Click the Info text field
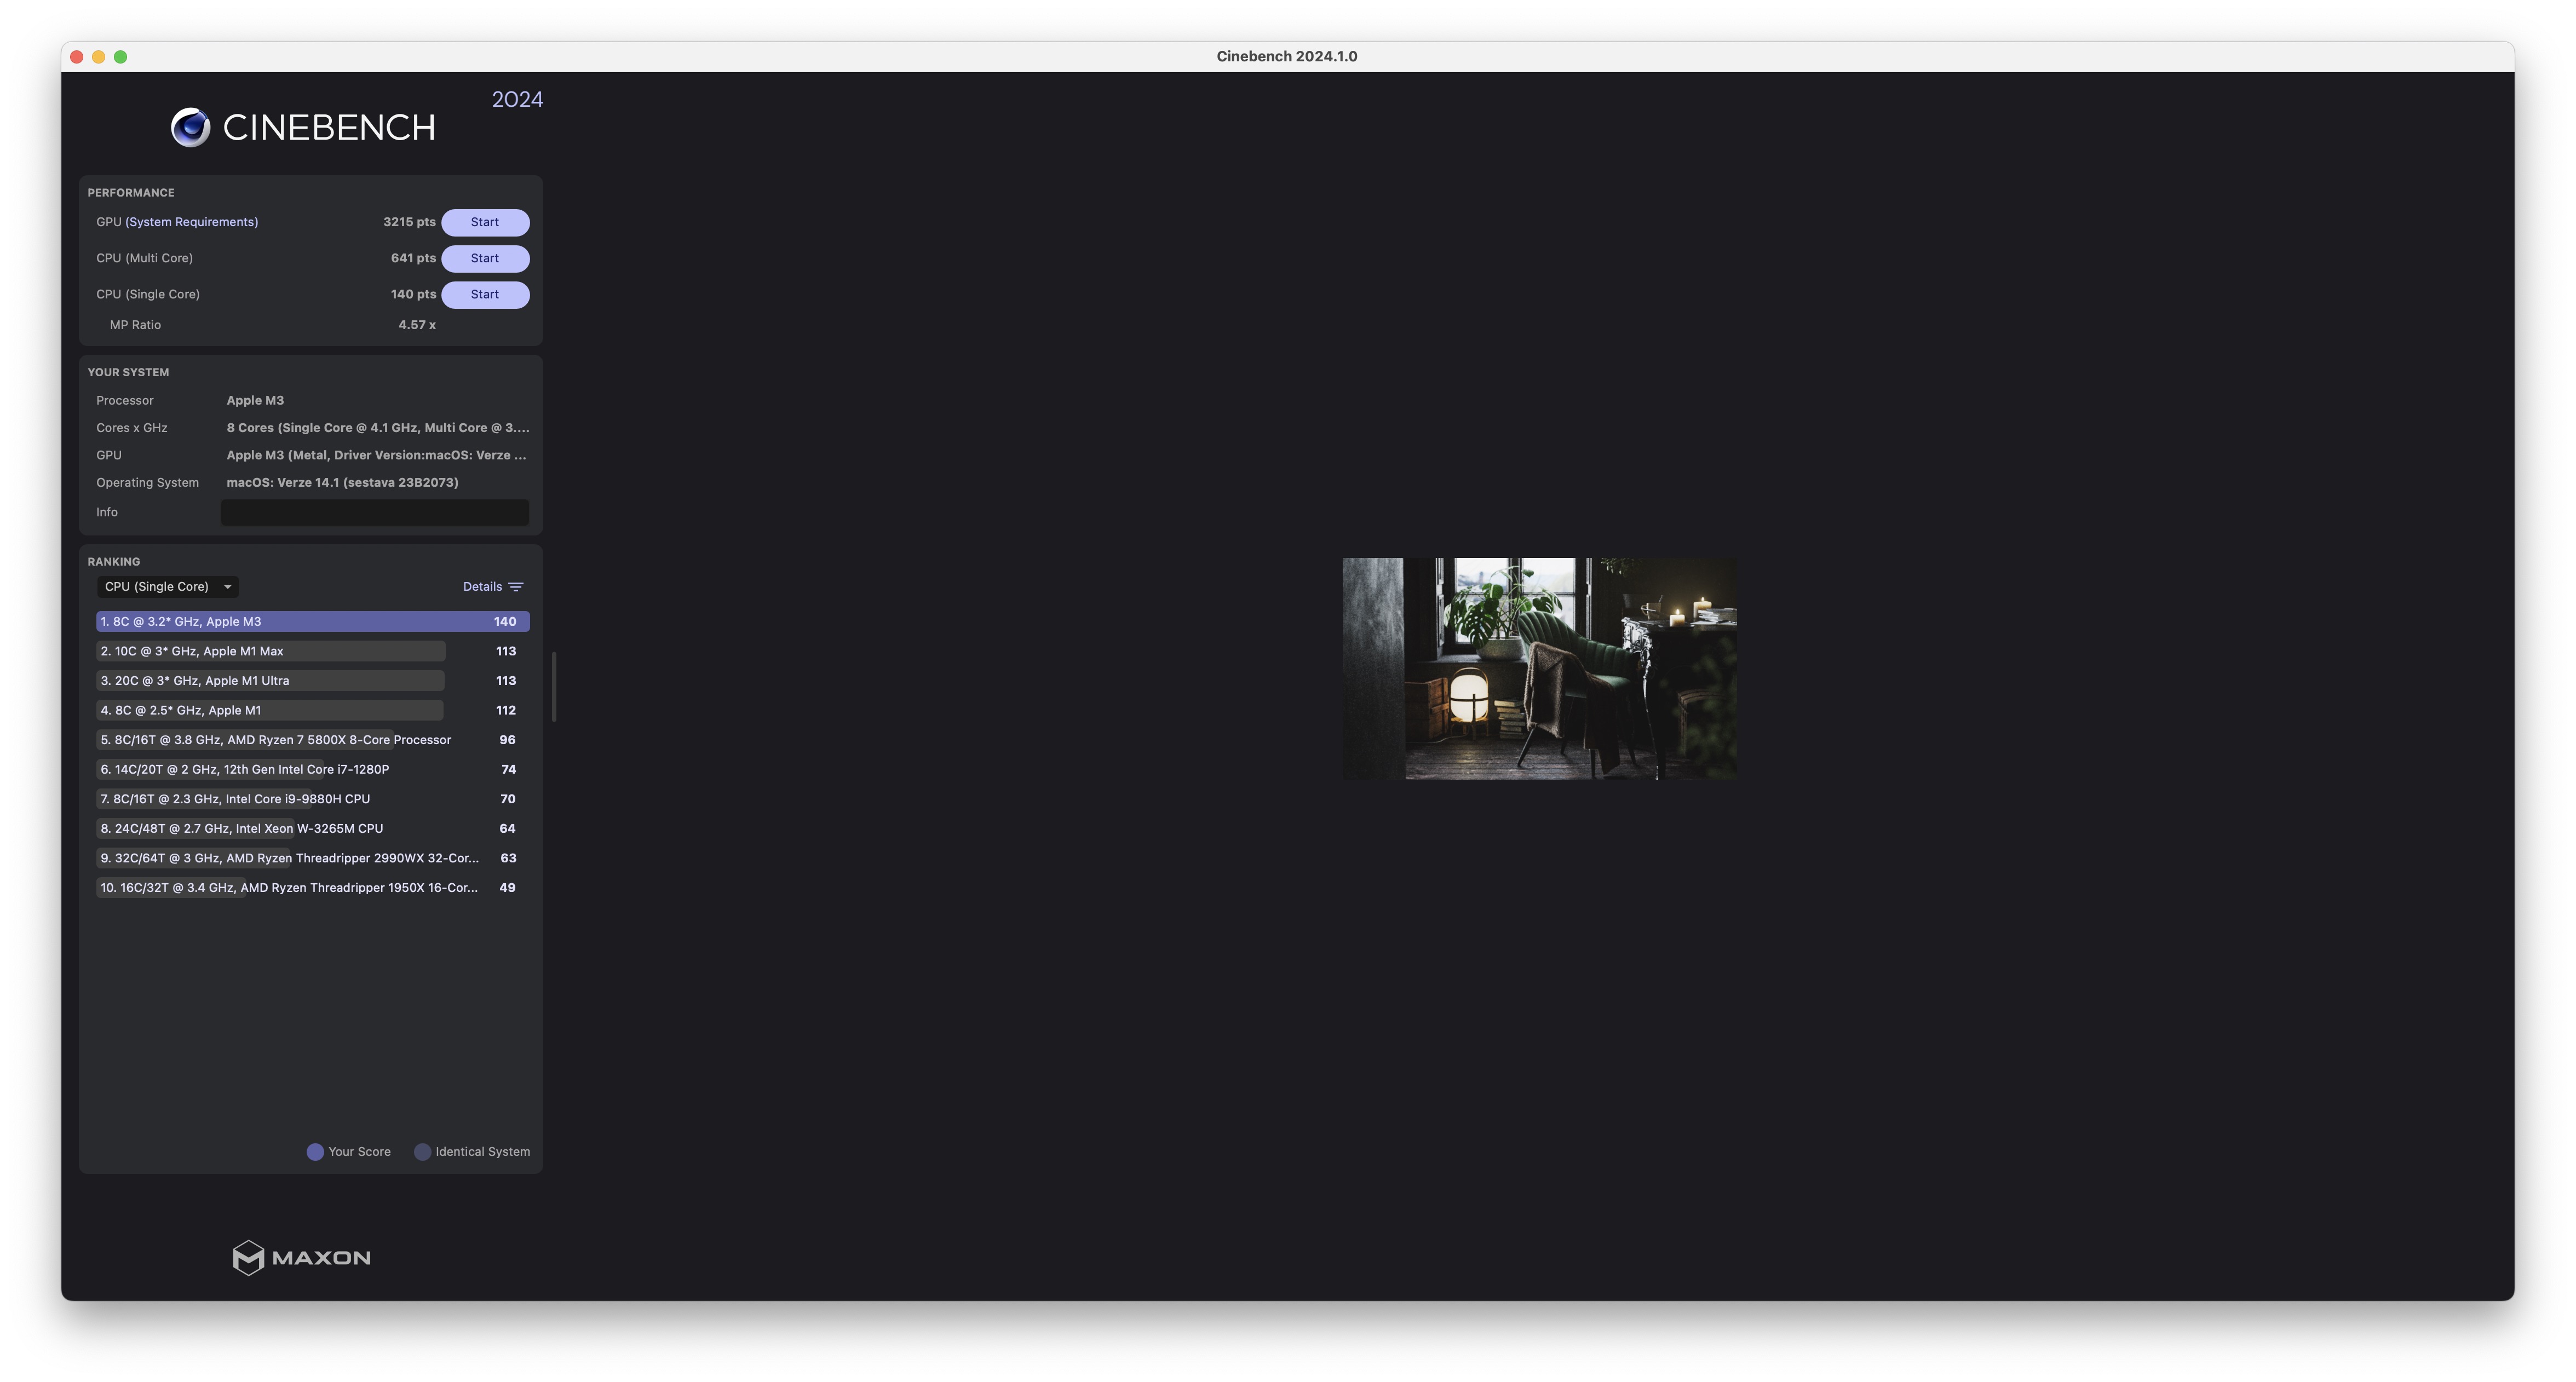 (375, 512)
